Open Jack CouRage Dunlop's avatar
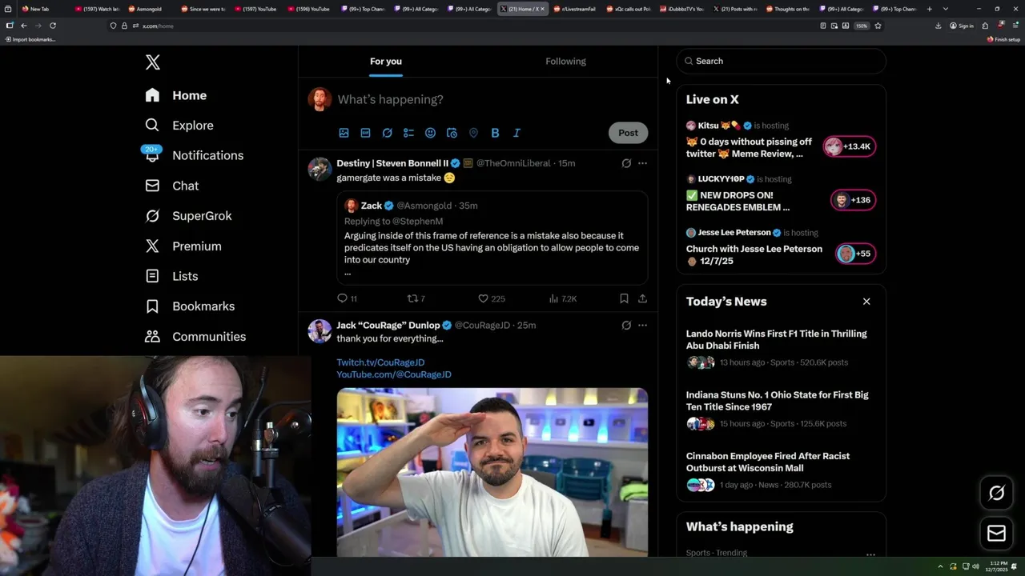The height and width of the screenshot is (576, 1025). (320, 331)
